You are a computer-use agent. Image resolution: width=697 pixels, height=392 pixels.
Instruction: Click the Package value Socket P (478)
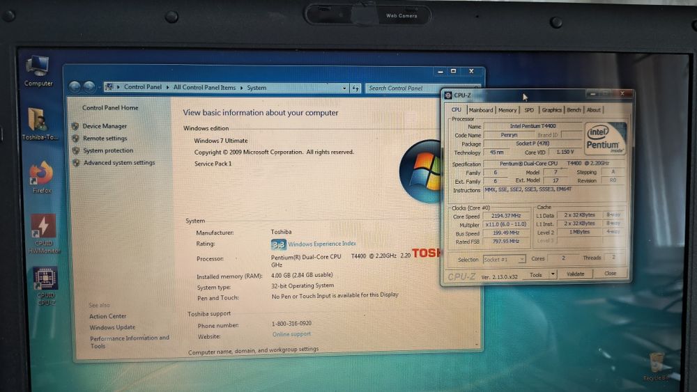click(533, 143)
